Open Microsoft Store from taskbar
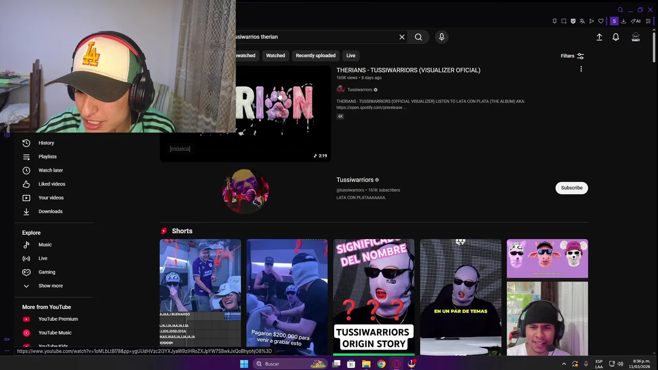This screenshot has height=370, width=658. coord(351,364)
